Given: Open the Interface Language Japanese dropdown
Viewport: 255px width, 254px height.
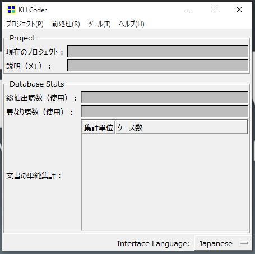Looking at the screenshot, I should [223, 244].
